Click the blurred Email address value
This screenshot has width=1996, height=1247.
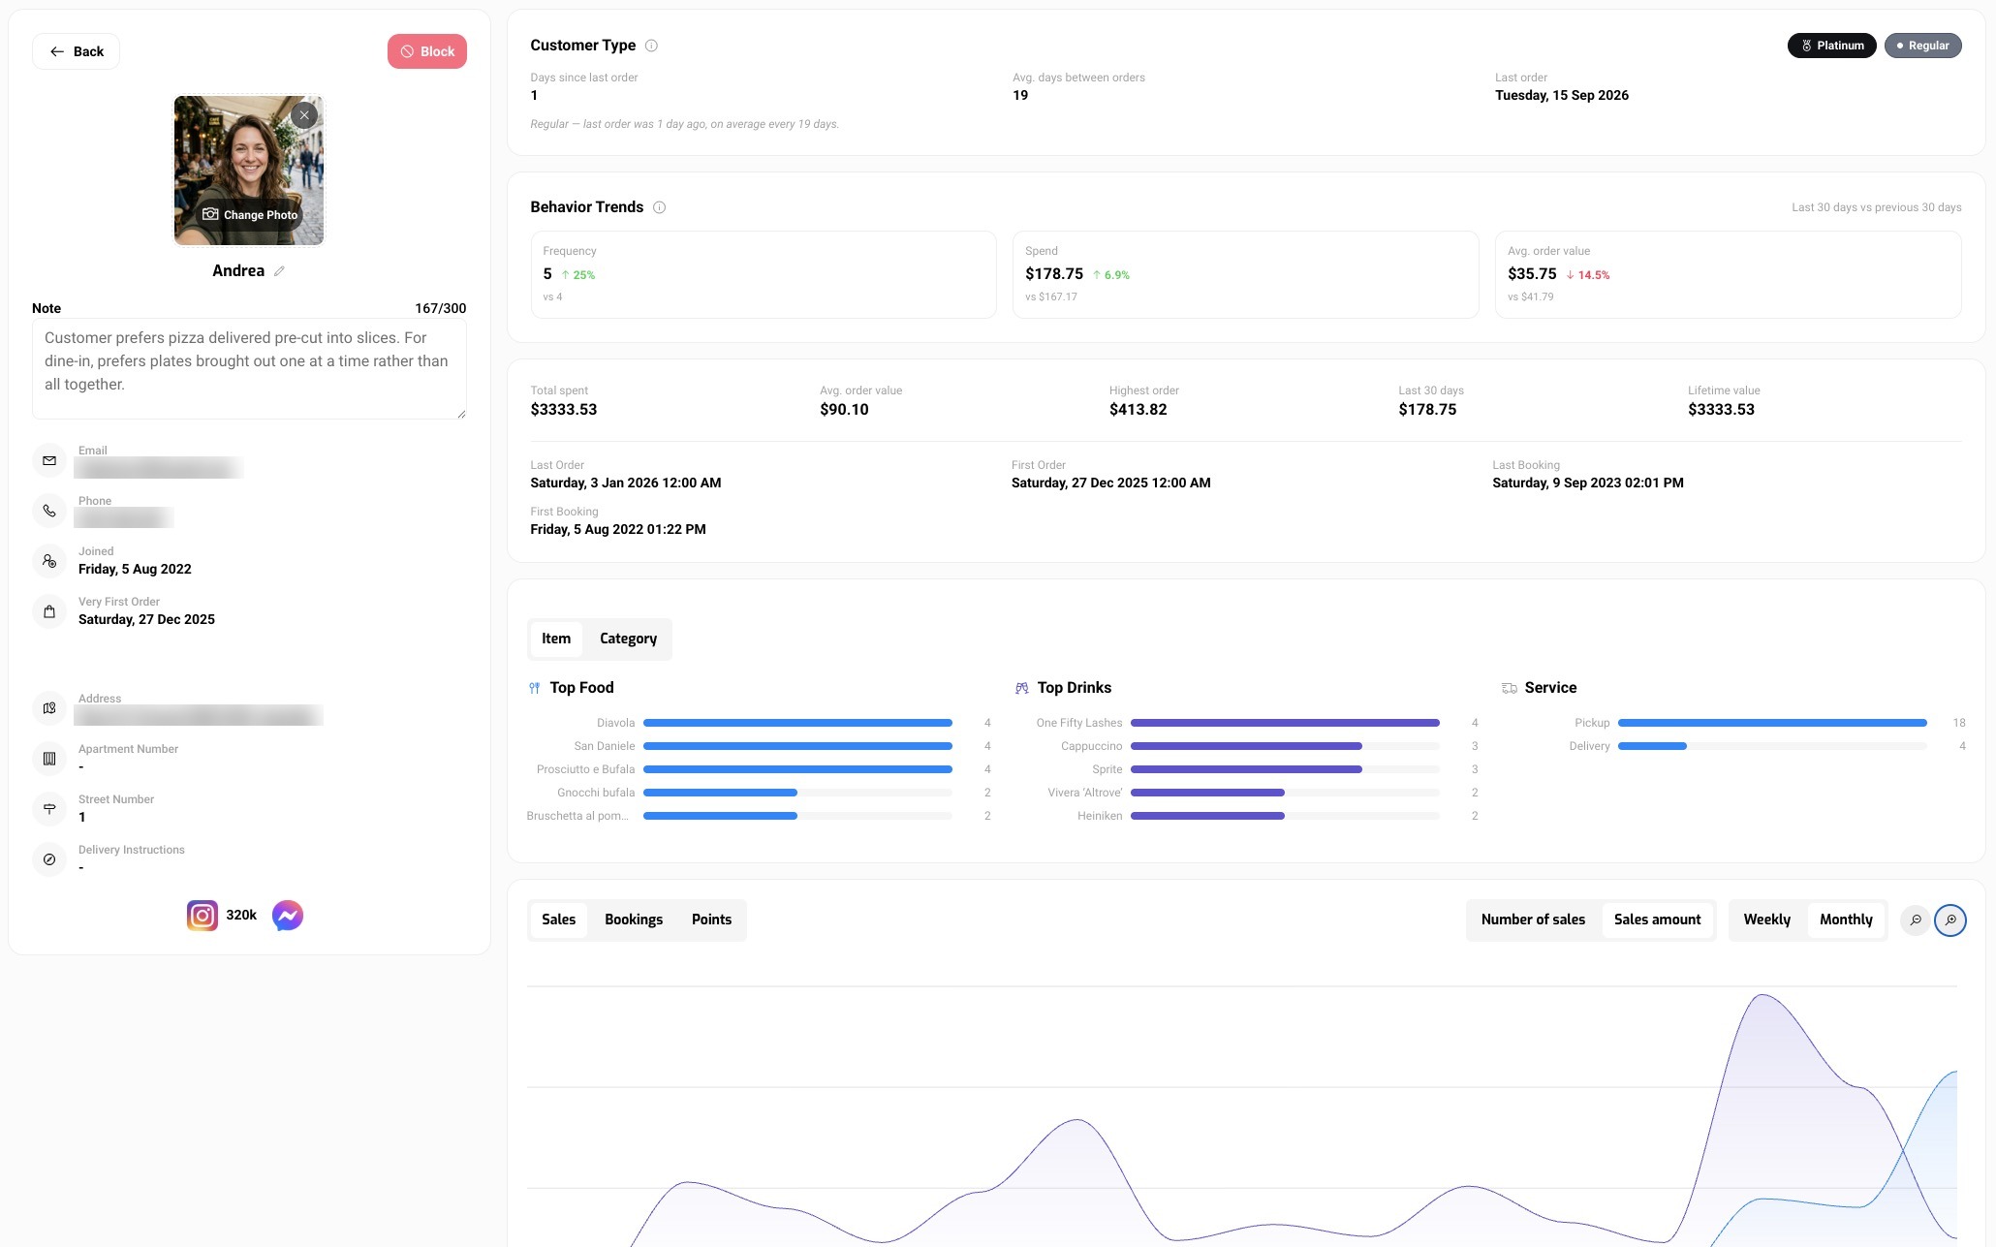click(x=158, y=469)
